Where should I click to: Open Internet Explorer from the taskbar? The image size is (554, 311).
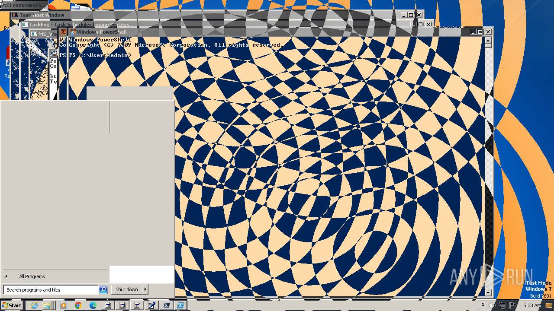tap(34, 305)
